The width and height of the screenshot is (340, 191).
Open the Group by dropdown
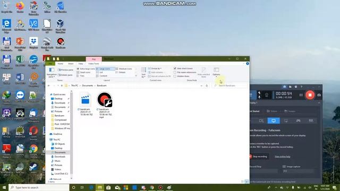(155, 68)
